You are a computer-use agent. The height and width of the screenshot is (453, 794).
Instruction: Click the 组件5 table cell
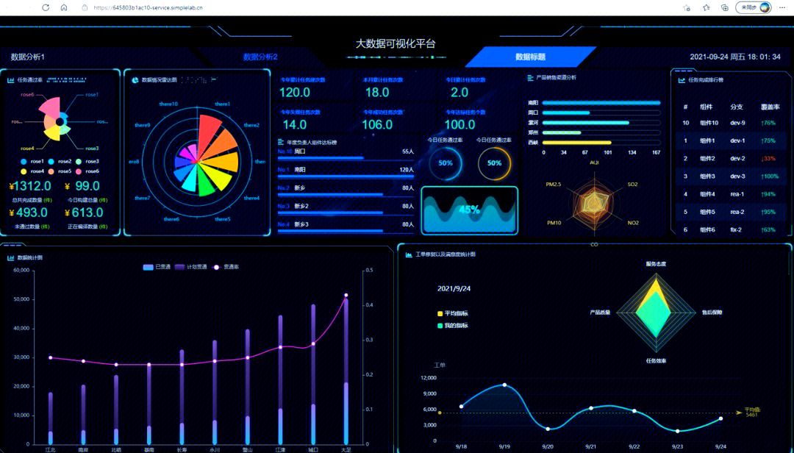(707, 212)
